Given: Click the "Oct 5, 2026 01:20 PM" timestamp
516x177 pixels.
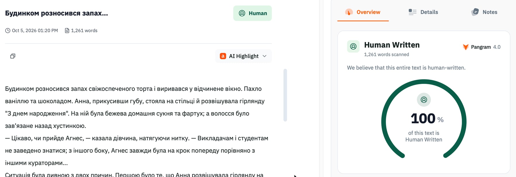Looking at the screenshot, I should [35, 31].
